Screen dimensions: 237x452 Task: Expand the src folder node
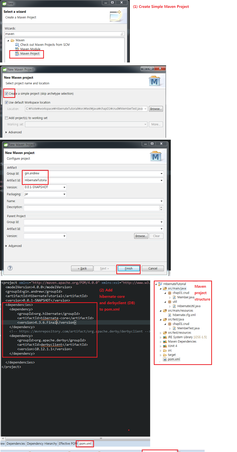[x=161, y=351]
